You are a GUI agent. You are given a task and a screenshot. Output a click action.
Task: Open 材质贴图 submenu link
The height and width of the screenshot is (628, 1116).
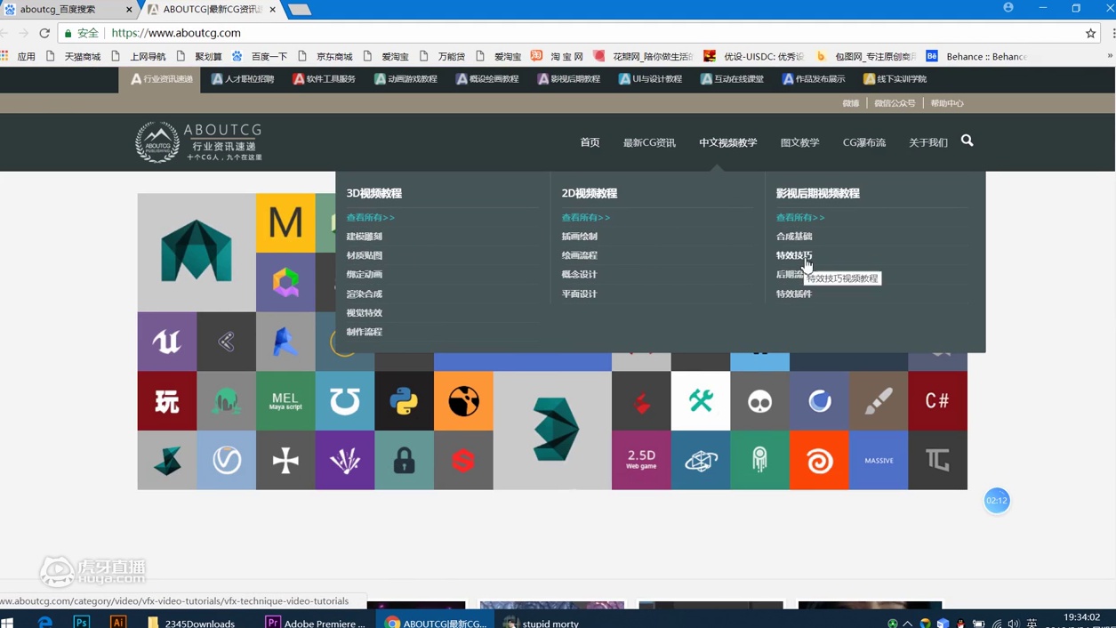pyautogui.click(x=364, y=255)
